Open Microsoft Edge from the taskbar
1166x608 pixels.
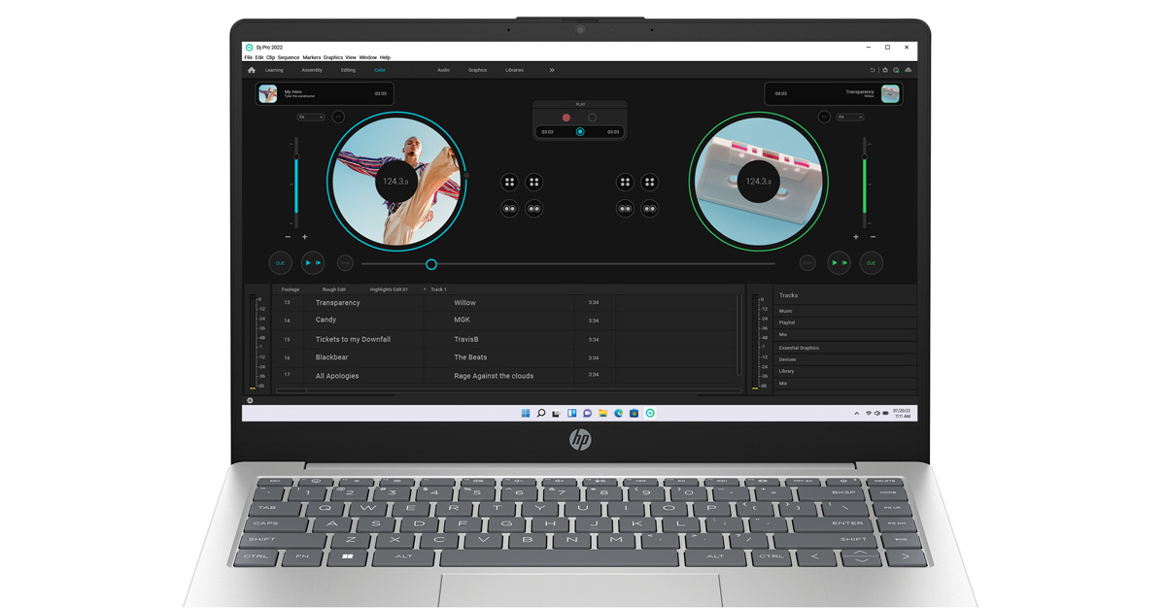618,413
